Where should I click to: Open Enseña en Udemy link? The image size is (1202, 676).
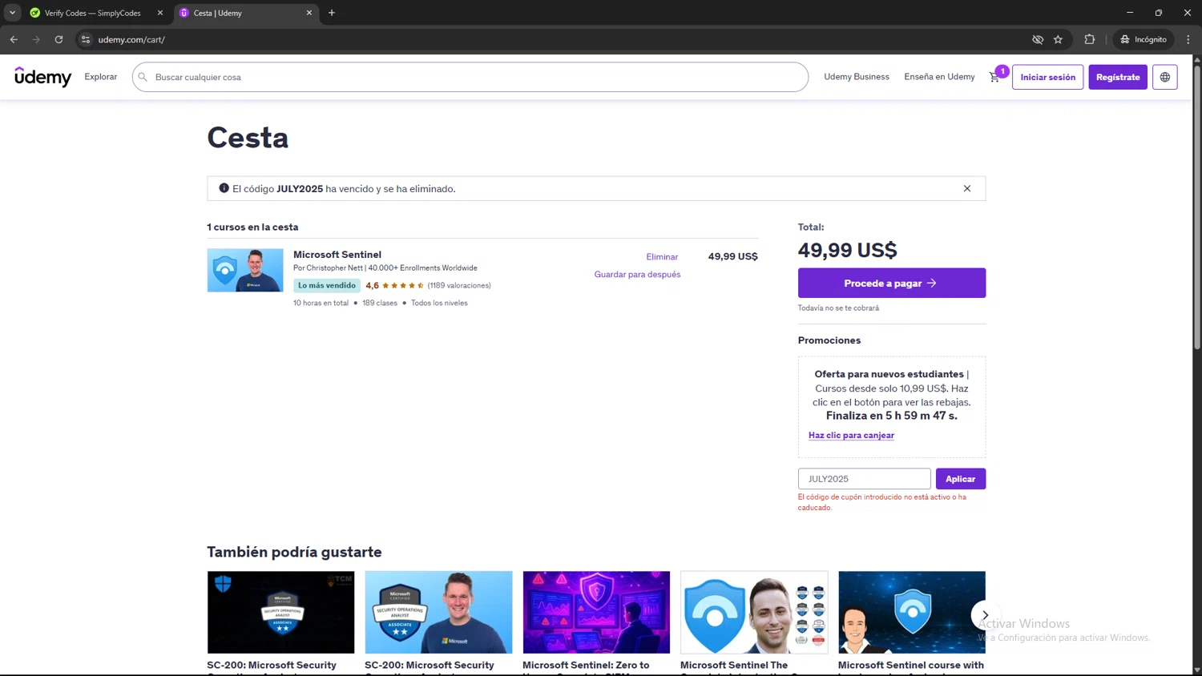[x=939, y=77]
